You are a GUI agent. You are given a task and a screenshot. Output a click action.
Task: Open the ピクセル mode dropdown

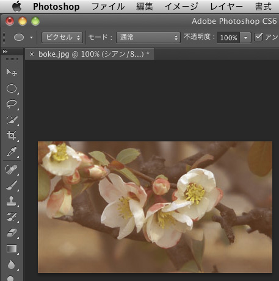62,37
